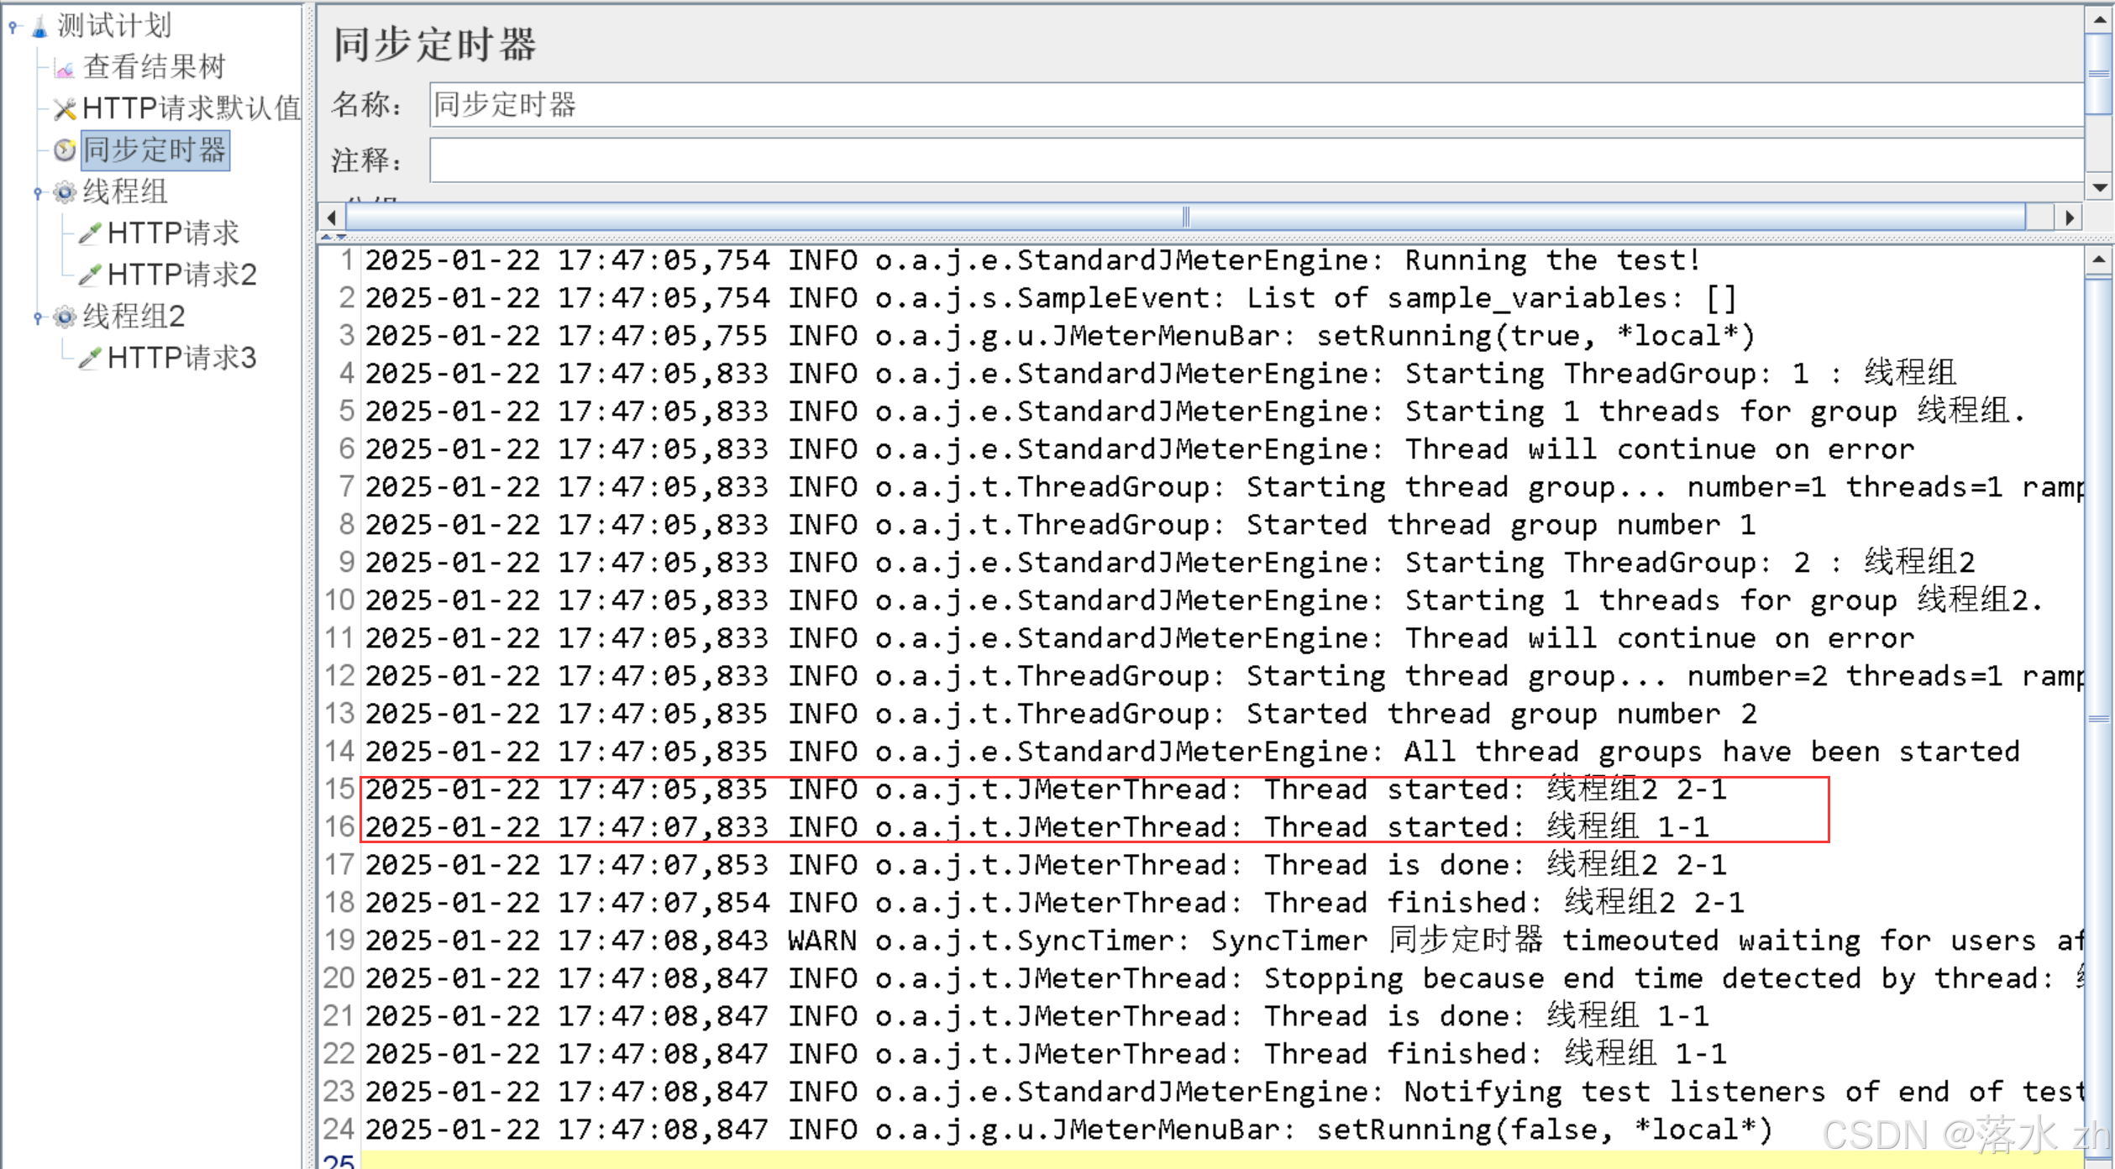Image resolution: width=2115 pixels, height=1169 pixels.
Task: Click the 注释 input field
Action: (1257, 160)
